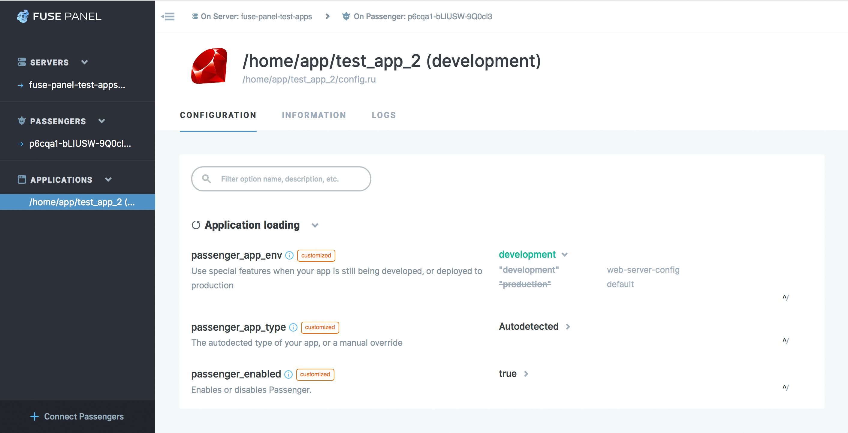Switch to the Logs tab
Screen dimensions: 848x433
tap(384, 115)
